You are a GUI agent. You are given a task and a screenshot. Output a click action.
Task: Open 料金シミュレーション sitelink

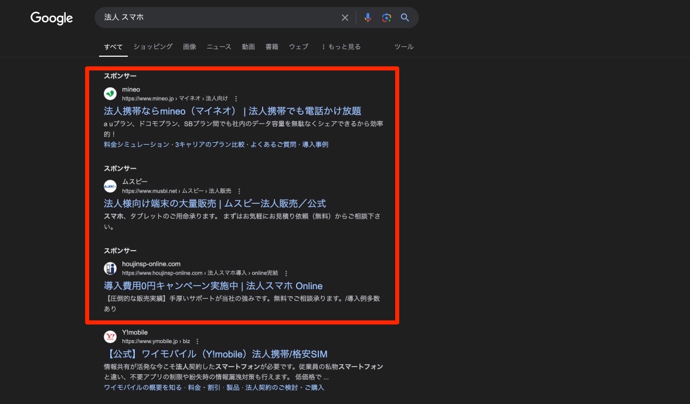click(137, 145)
